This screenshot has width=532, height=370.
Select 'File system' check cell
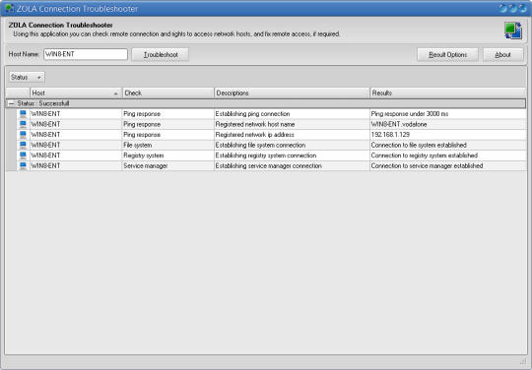point(167,145)
